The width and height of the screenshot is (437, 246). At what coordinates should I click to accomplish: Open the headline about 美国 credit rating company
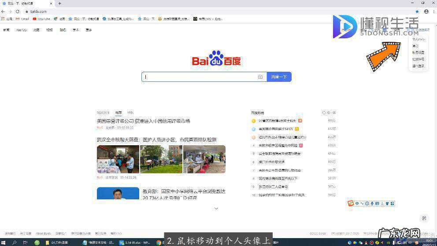pos(143,121)
